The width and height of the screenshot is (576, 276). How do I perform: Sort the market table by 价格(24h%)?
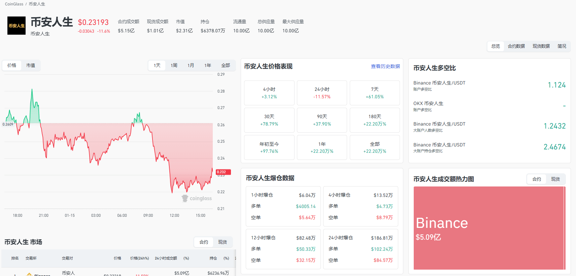coord(139,258)
